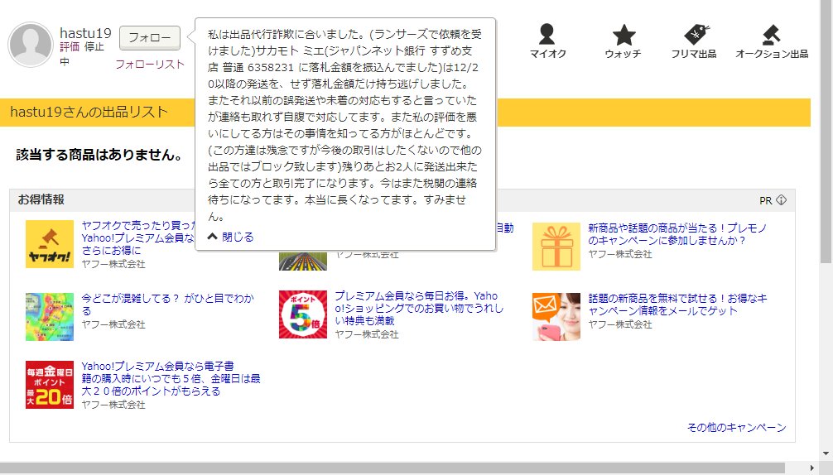Open woman with phone ad thumbnail
The width and height of the screenshot is (833, 475).
(556, 317)
